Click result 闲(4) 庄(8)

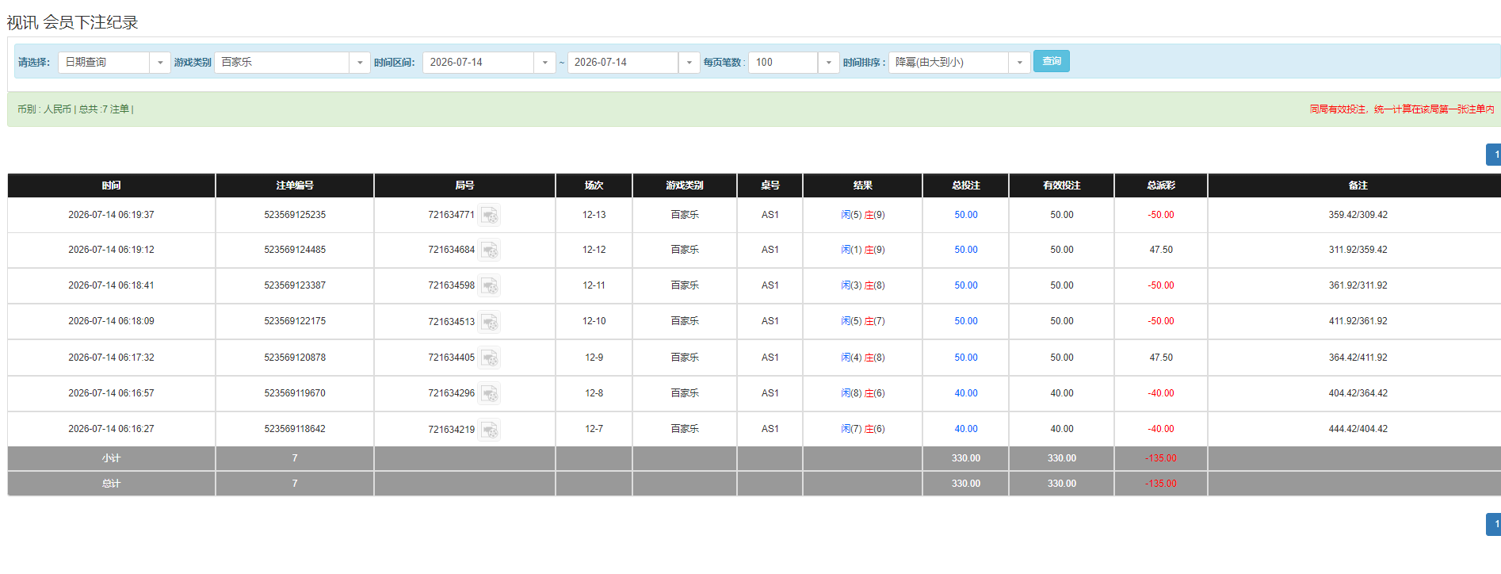(863, 358)
